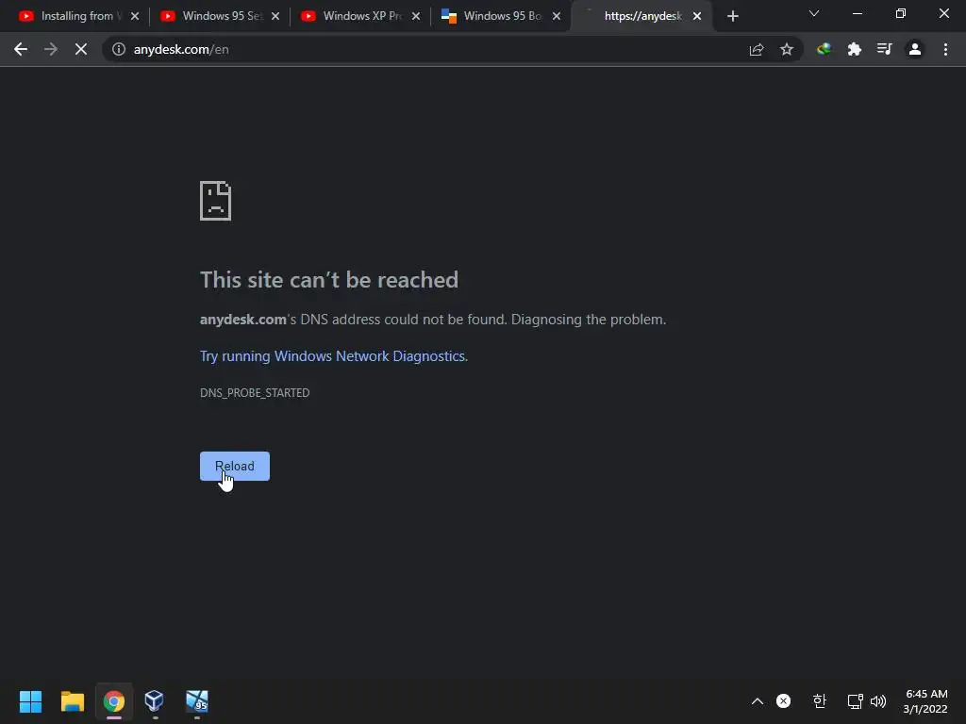966x724 pixels.
Task: Click the This site can't be reached heading
Action: 329,280
